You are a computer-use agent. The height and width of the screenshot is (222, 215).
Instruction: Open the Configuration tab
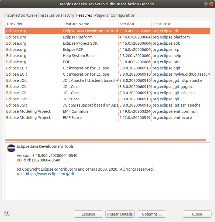(123, 15)
